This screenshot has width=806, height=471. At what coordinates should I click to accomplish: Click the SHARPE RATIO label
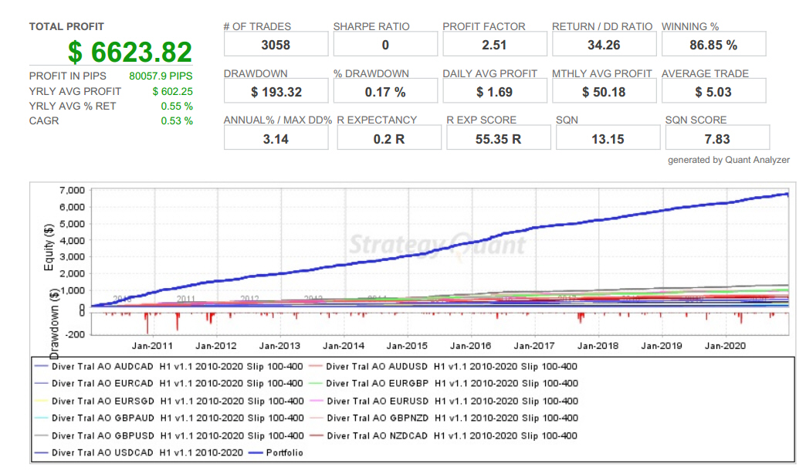point(371,27)
